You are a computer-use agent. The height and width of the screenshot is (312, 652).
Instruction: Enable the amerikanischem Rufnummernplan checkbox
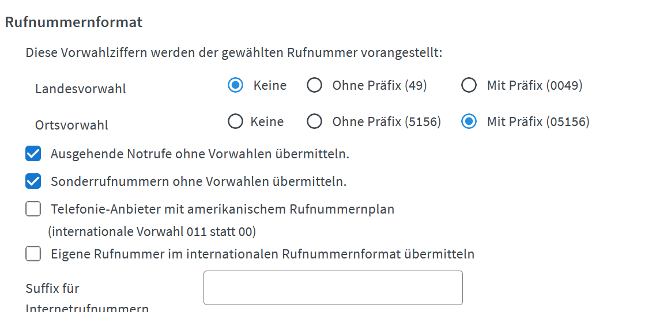pyautogui.click(x=33, y=209)
